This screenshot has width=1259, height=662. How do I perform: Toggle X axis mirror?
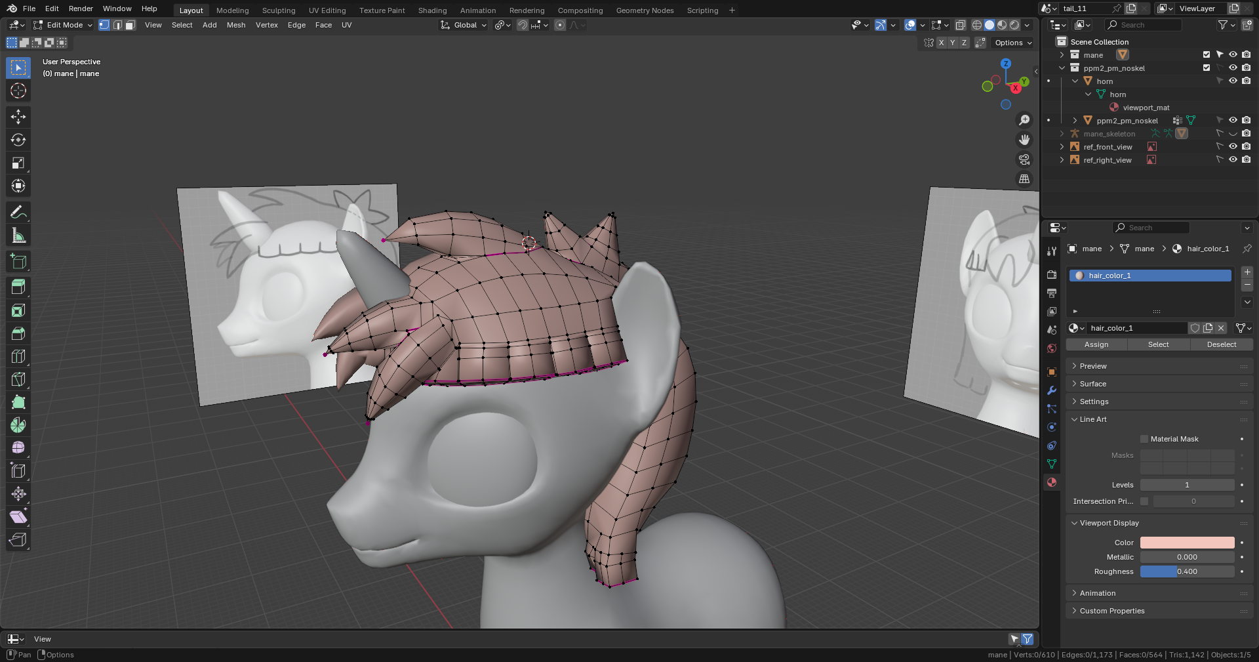[x=942, y=43]
